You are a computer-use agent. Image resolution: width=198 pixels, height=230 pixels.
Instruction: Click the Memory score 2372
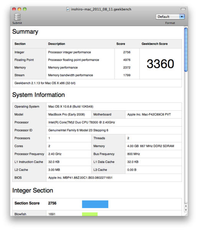click(127, 67)
